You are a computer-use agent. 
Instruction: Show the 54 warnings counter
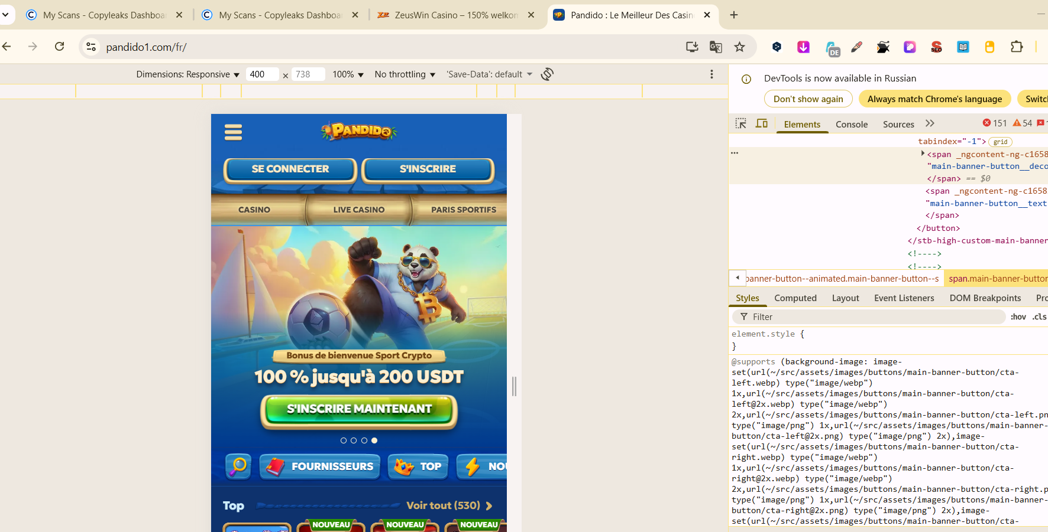(1023, 123)
